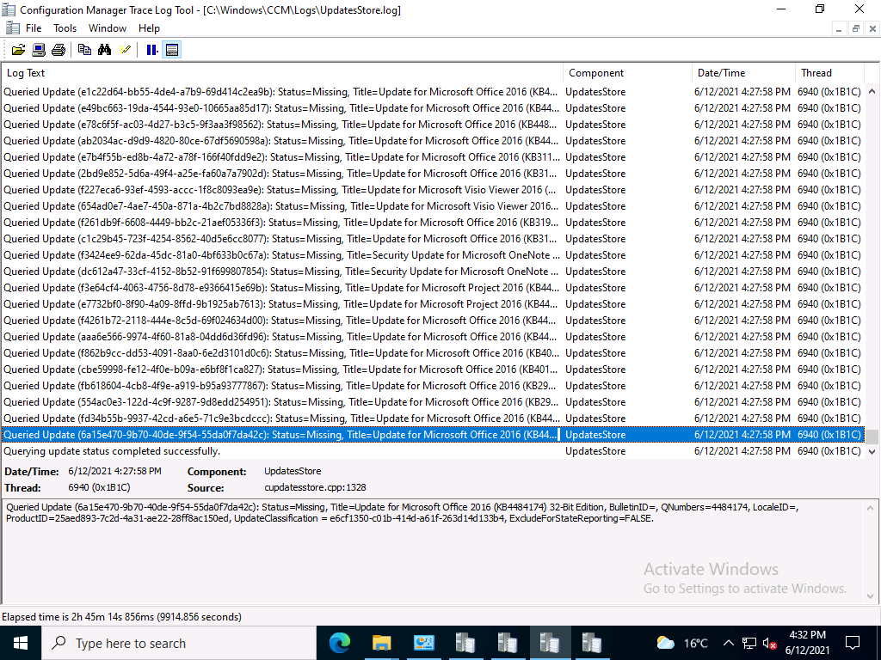Click the details text pane scroll down arrow
Viewport: 881px width, 660px height.
click(871, 596)
